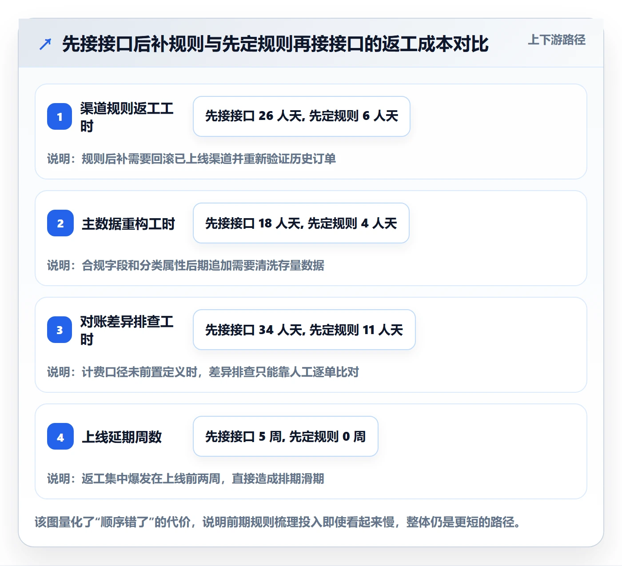Click the number 2 badge for 主数据重构工时
This screenshot has height=566, width=622.
(60, 223)
